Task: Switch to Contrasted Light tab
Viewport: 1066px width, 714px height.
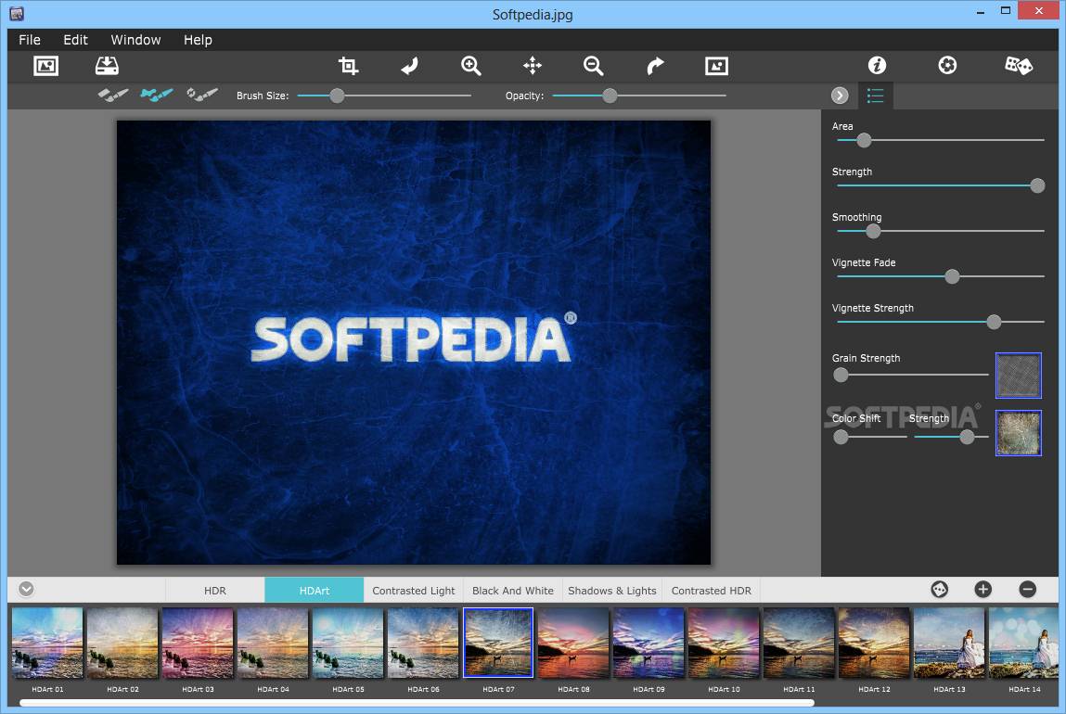Action: tap(414, 591)
